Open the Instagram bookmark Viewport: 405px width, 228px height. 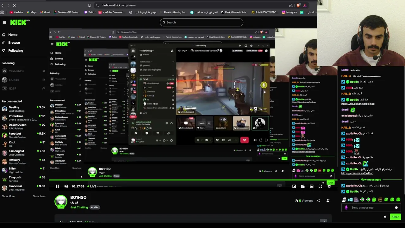289,12
